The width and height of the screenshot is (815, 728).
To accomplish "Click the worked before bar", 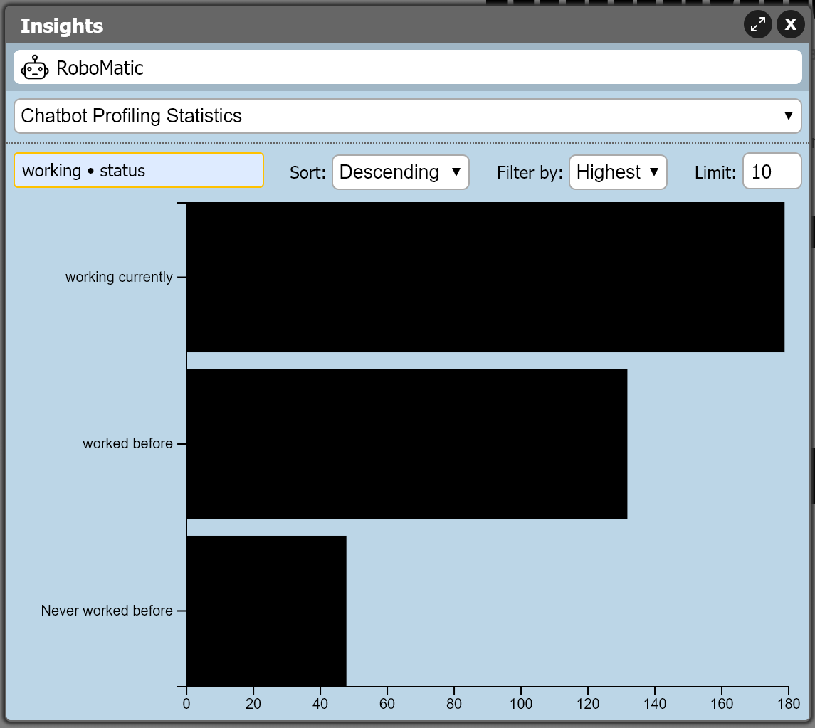I will (407, 444).
